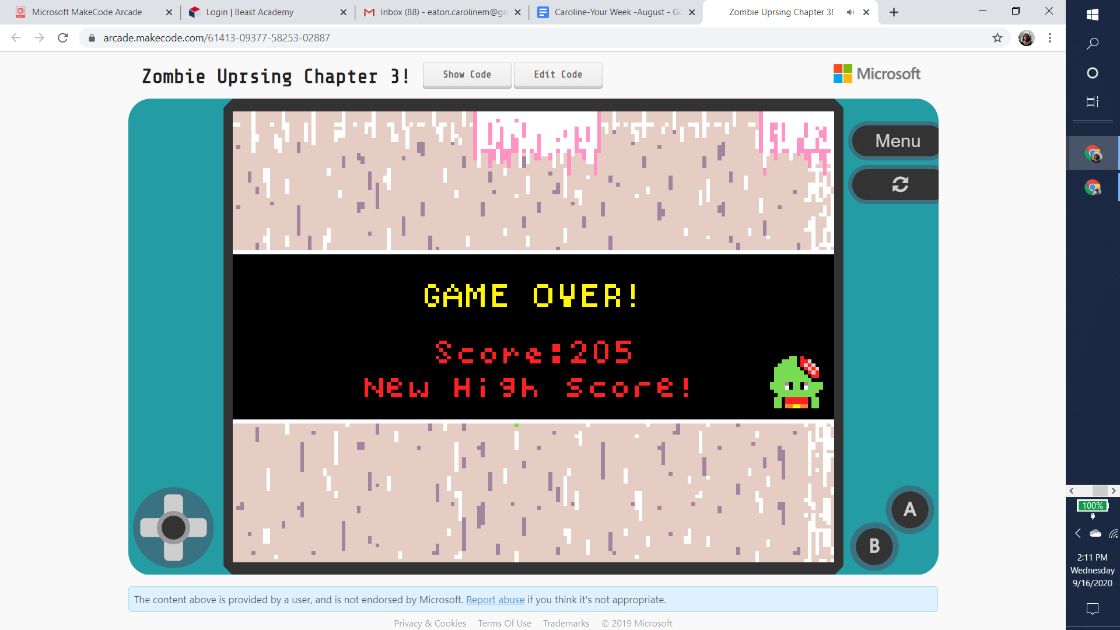Click the D-pad joystick center
This screenshot has width=1120, height=630.
click(173, 527)
